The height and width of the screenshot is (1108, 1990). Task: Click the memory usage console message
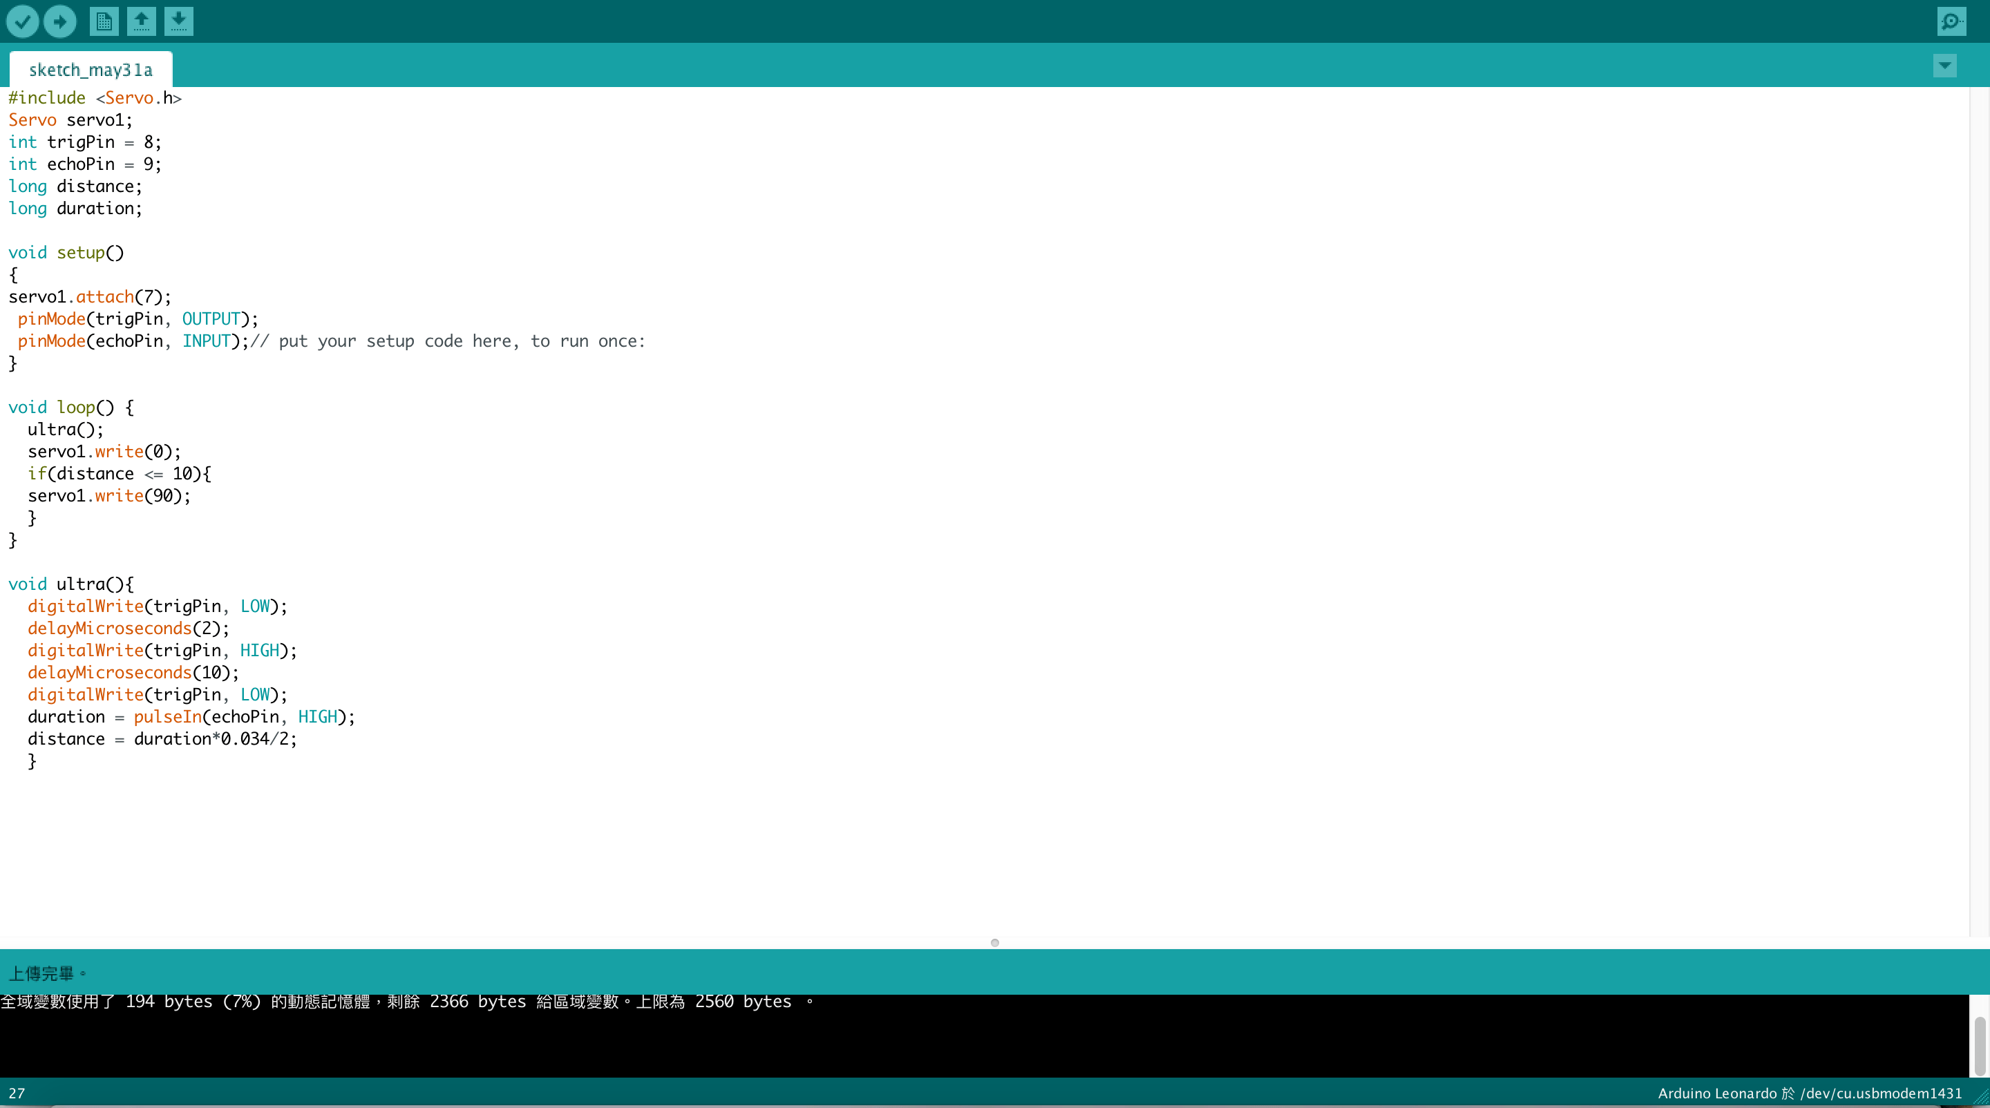[x=407, y=1002]
